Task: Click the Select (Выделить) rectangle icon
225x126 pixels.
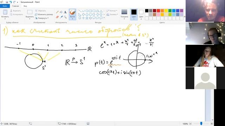Action: (x=30, y=12)
